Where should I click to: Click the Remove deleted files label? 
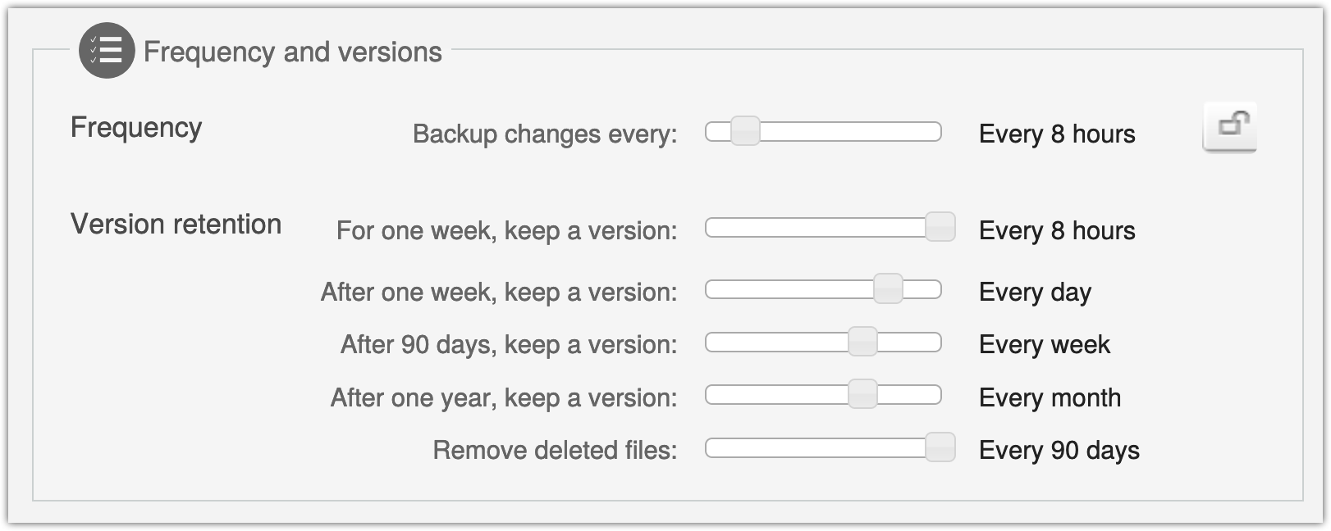555,450
